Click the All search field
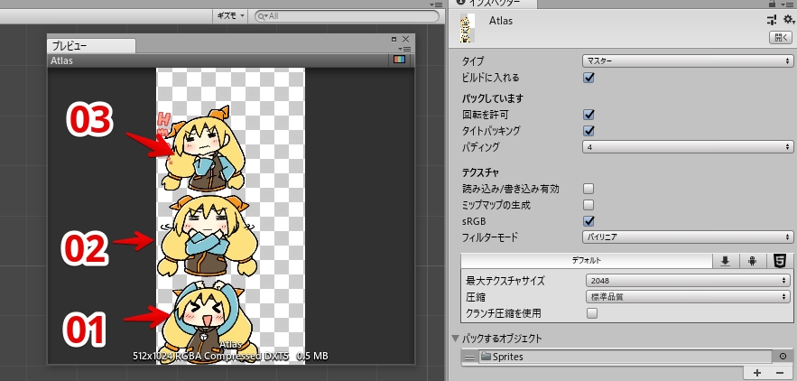The width and height of the screenshot is (797, 381). click(347, 16)
